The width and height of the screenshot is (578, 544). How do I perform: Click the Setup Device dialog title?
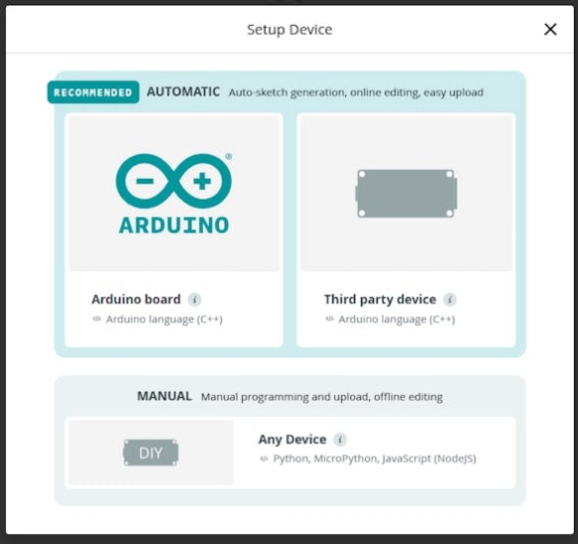pyautogui.click(x=289, y=30)
